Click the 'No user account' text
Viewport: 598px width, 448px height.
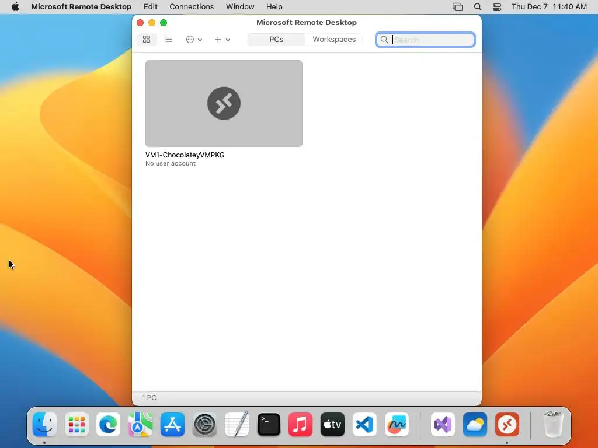[x=171, y=163]
